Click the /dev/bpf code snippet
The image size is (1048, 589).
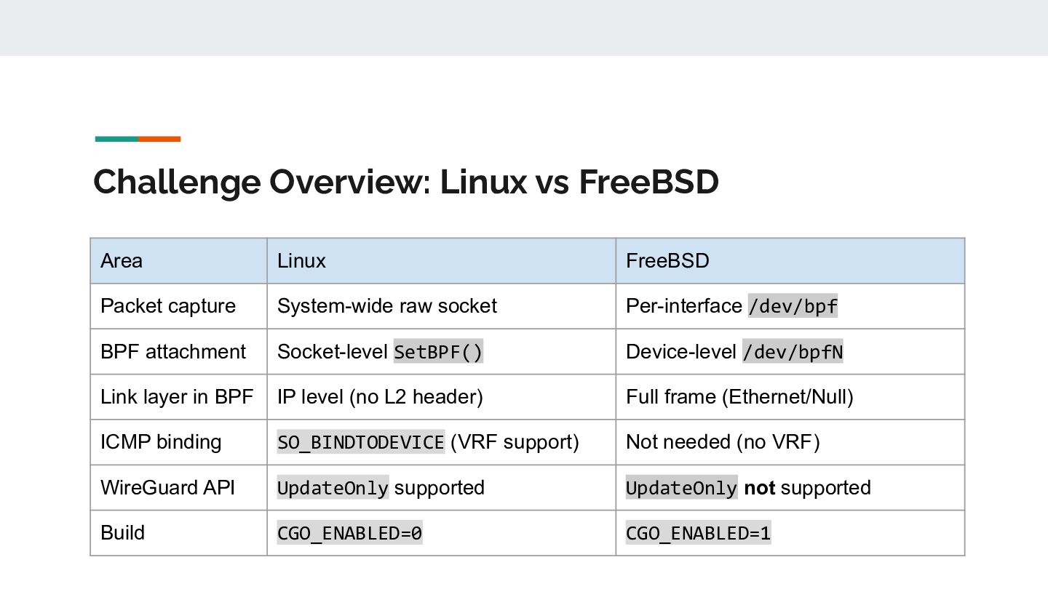[793, 307]
